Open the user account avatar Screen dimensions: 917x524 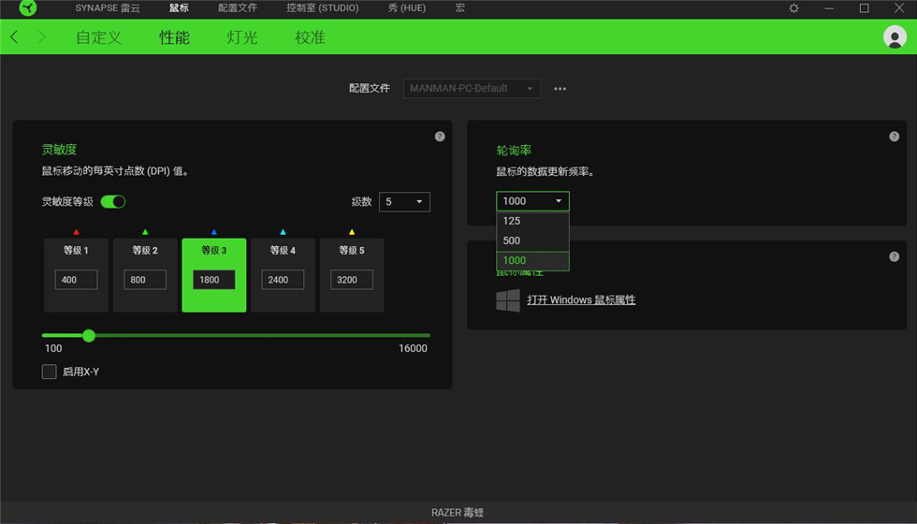895,36
